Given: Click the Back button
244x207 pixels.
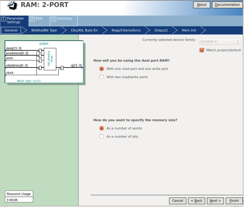Looking at the screenshot, I should [x=197, y=201].
